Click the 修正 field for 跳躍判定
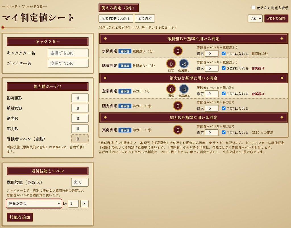The width and height of the screenshot is (291, 228). coord(211,68)
